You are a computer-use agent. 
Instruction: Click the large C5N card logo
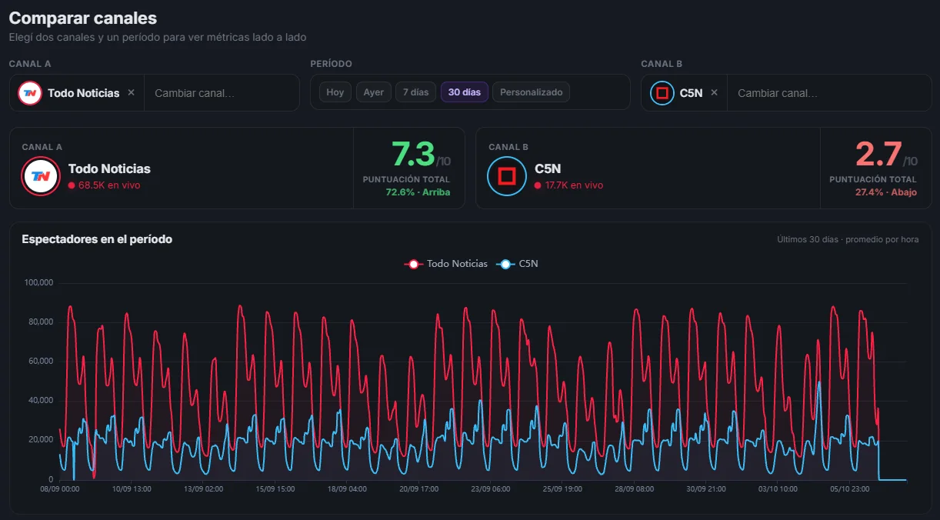click(x=507, y=176)
